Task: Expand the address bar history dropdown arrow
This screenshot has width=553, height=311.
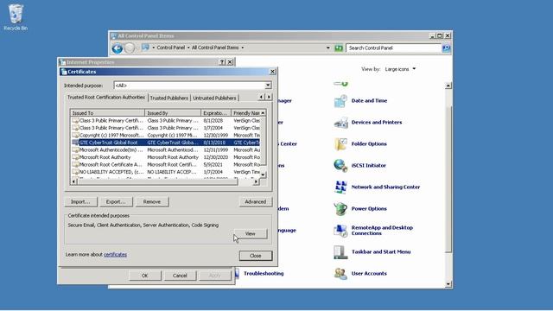Action: (328, 48)
